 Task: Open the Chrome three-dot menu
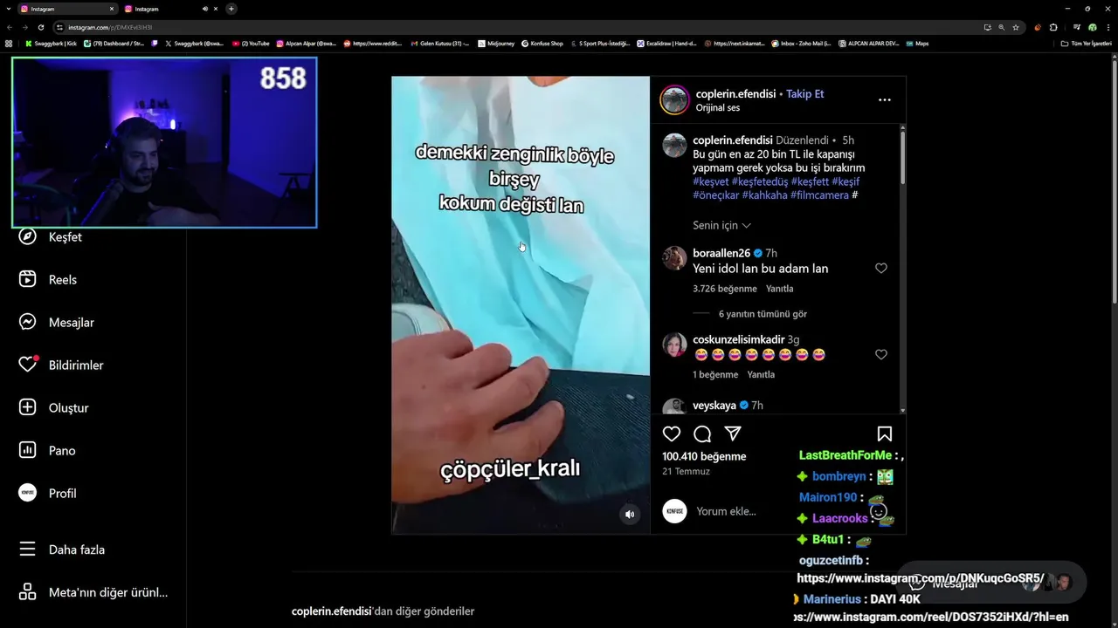(1108, 27)
